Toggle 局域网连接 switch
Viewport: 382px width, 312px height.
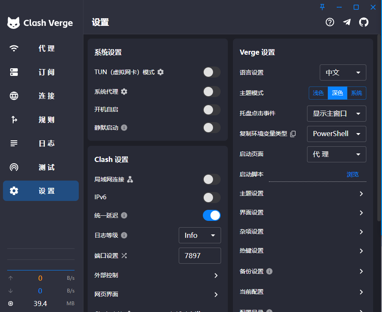tap(212, 179)
